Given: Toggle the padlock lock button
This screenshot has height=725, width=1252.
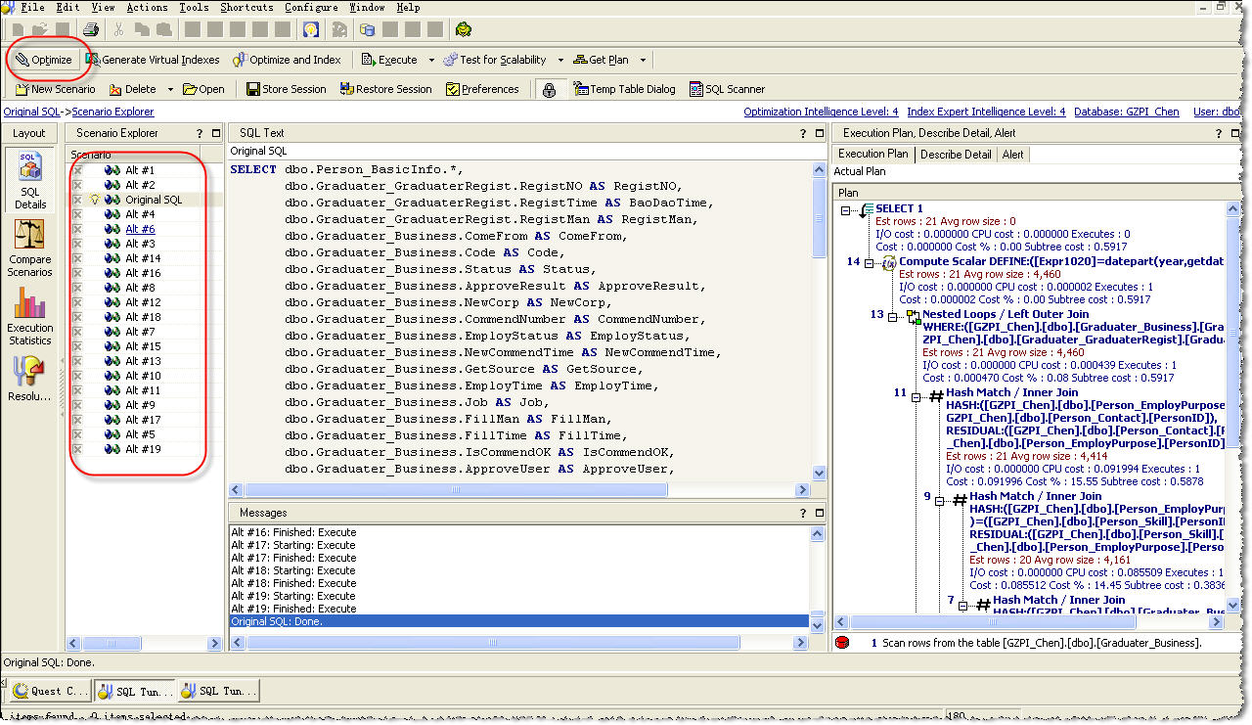Looking at the screenshot, I should [x=550, y=90].
